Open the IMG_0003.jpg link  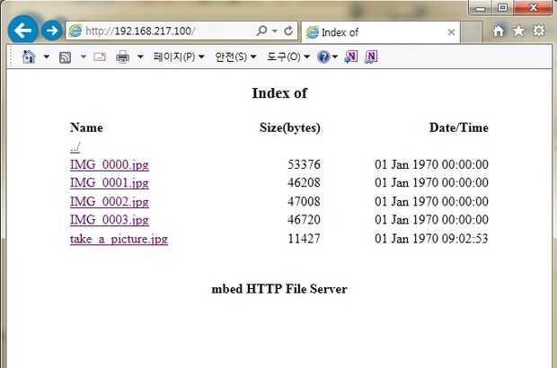110,220
